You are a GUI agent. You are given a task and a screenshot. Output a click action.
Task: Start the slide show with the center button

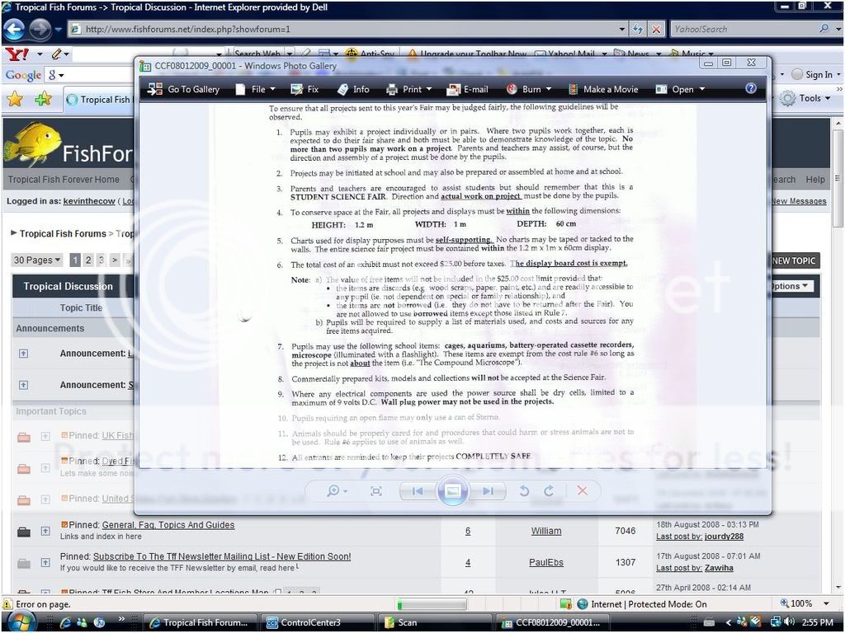452,491
